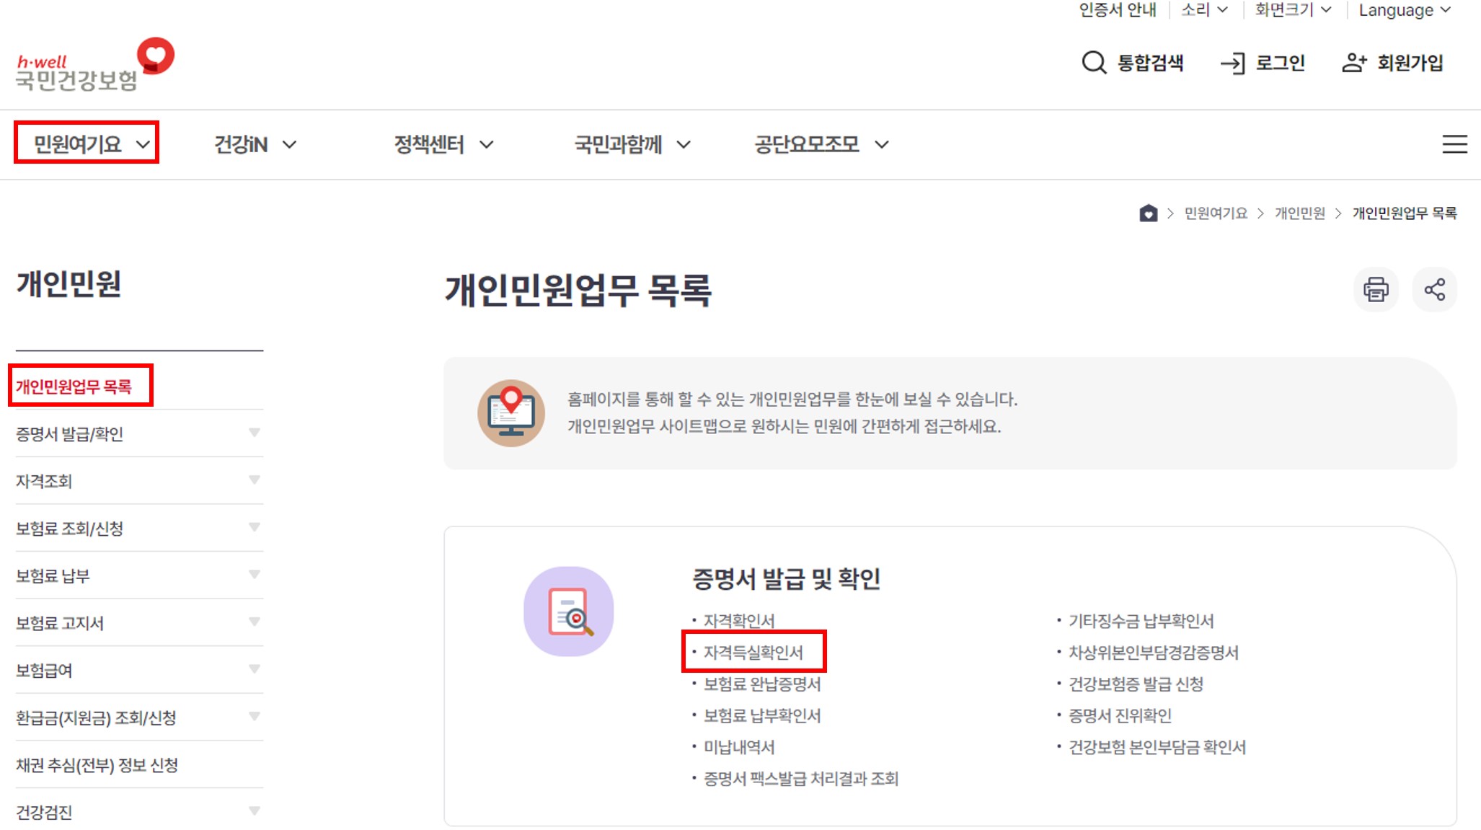Open the 정책센터 main menu
Screen dimensions: 1481x830
click(443, 145)
